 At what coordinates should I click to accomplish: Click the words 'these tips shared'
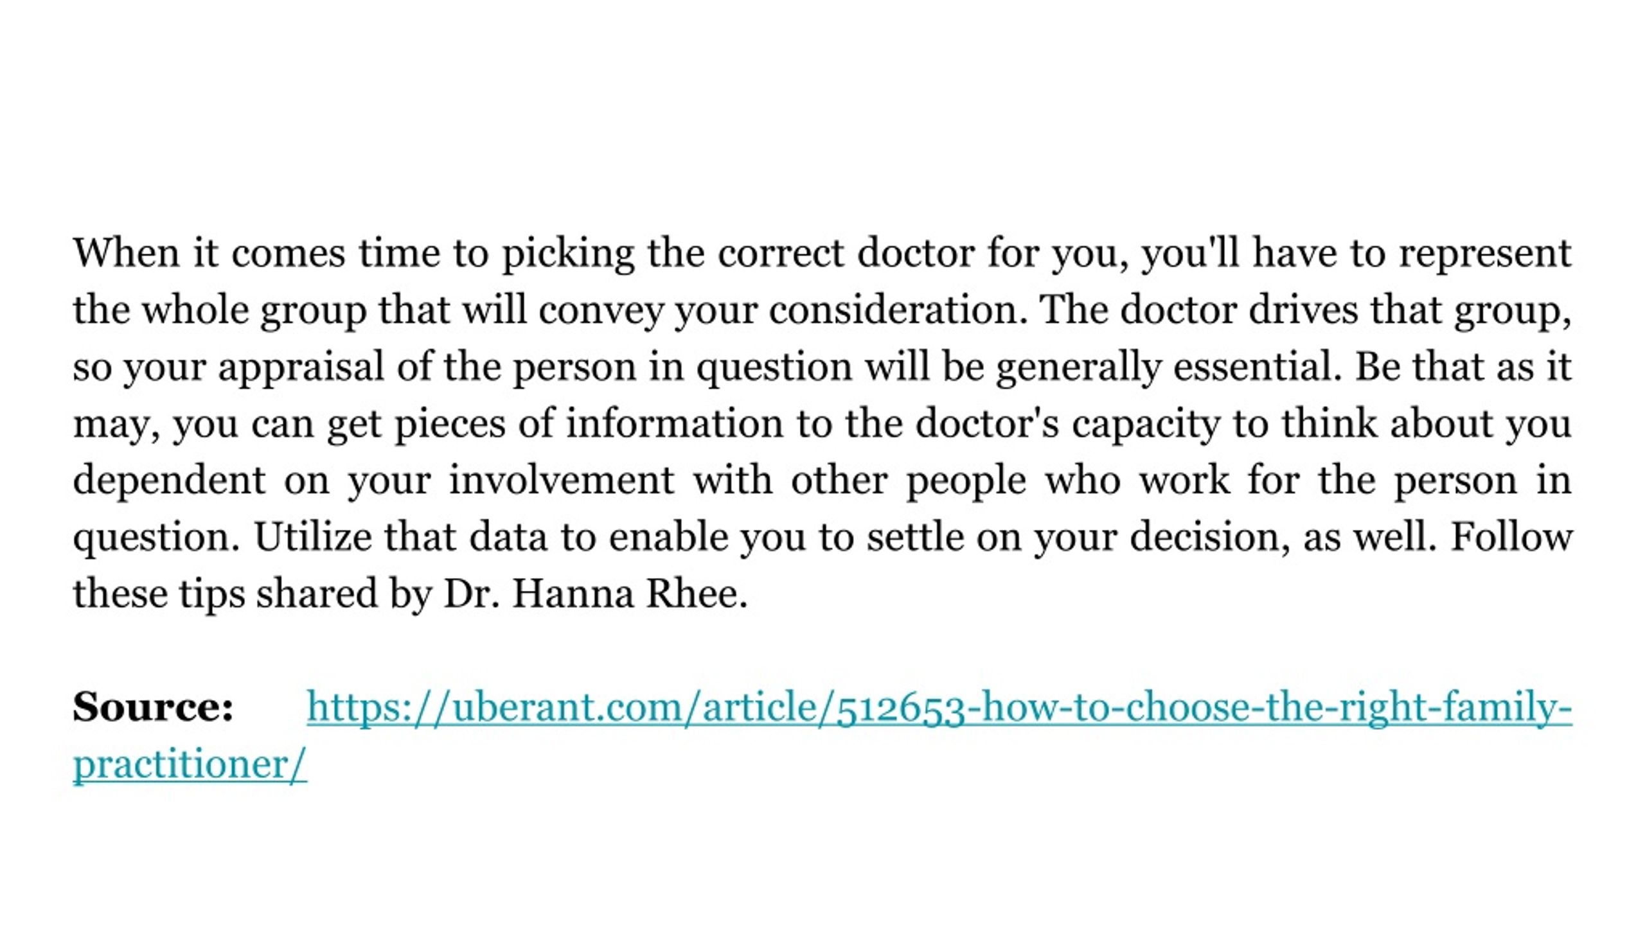[226, 595]
